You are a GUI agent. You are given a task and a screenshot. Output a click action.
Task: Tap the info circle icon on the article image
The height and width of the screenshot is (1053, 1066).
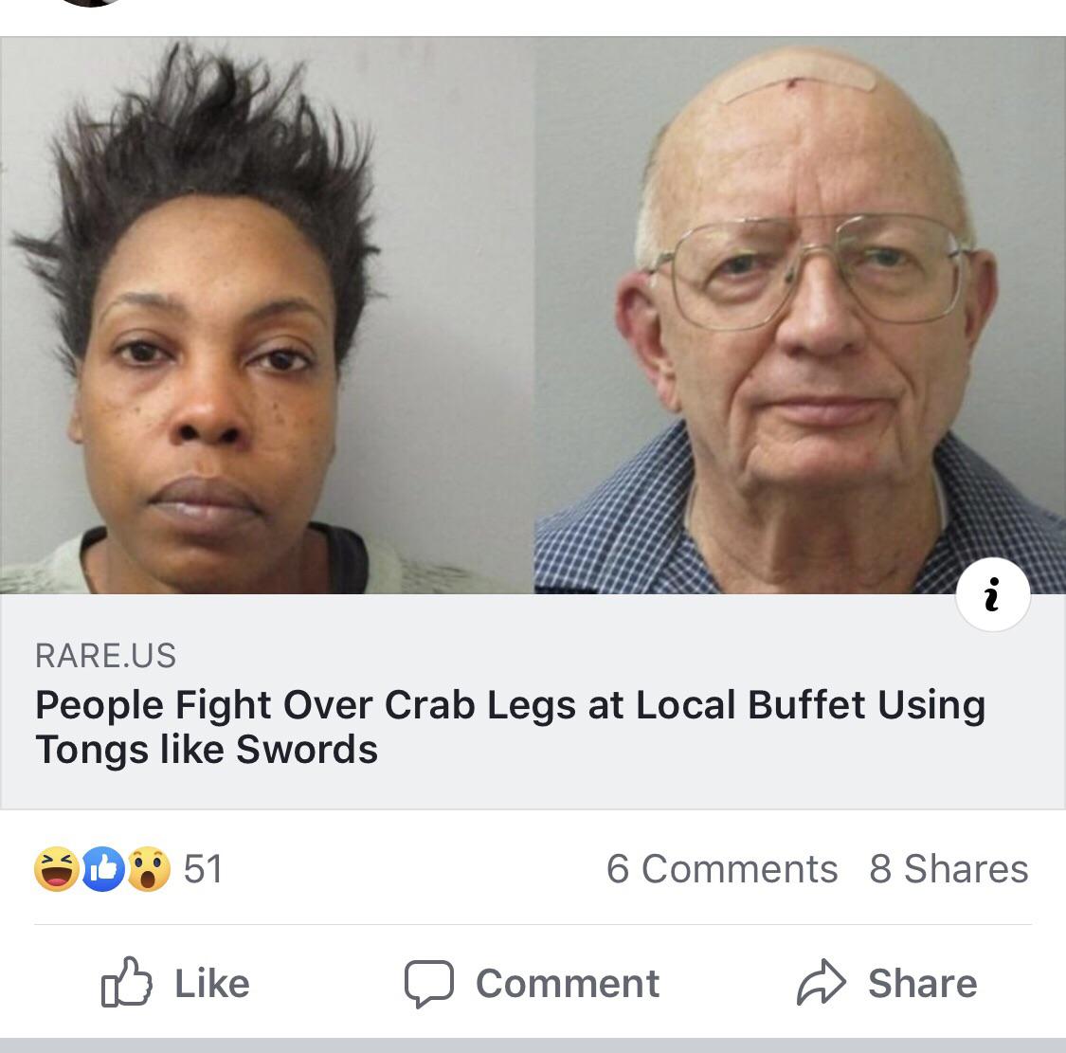(993, 594)
